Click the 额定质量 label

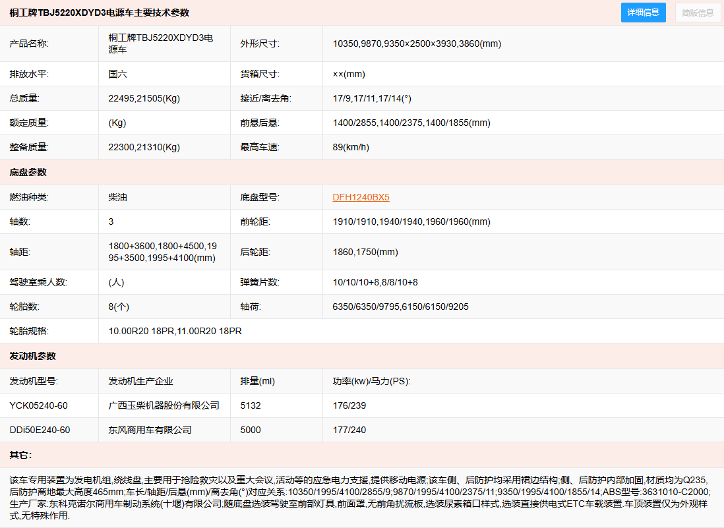29,123
